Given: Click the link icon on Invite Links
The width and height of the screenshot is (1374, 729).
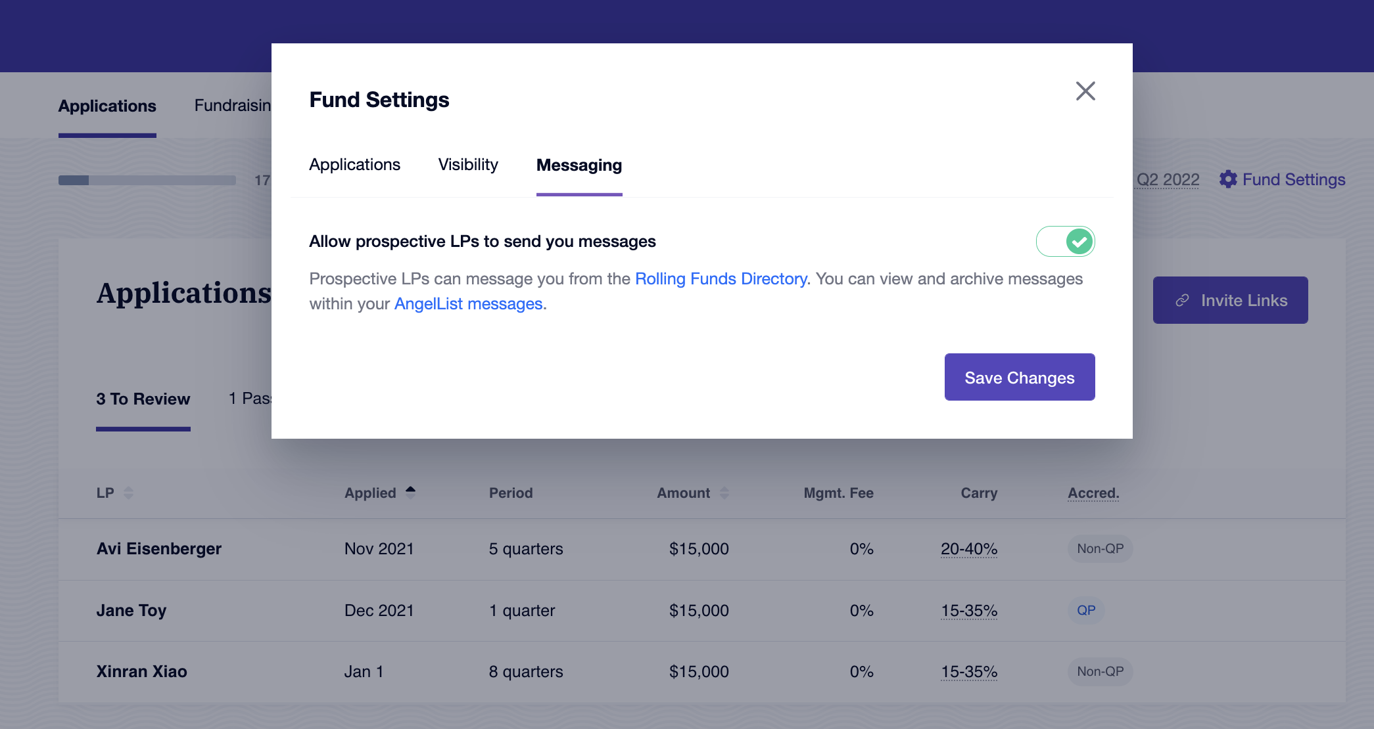Looking at the screenshot, I should click(1182, 300).
